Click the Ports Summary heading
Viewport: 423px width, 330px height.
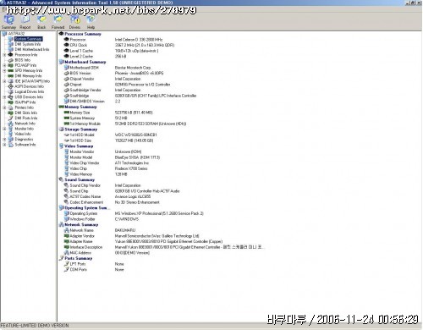[x=79, y=258]
